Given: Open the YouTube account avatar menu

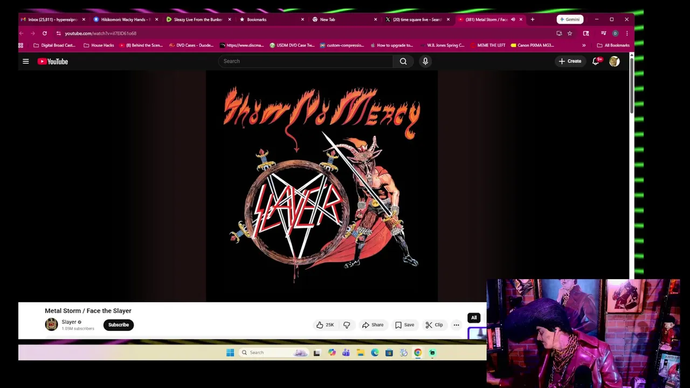Looking at the screenshot, I should point(614,61).
